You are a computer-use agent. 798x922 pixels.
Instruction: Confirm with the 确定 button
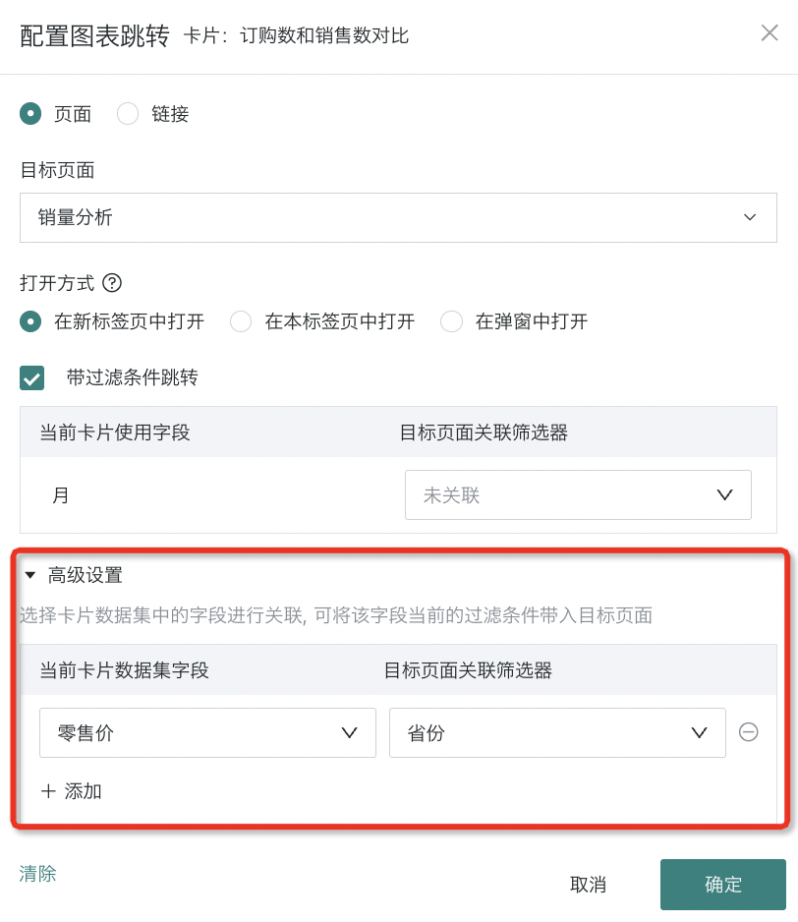pyautogui.click(x=722, y=885)
